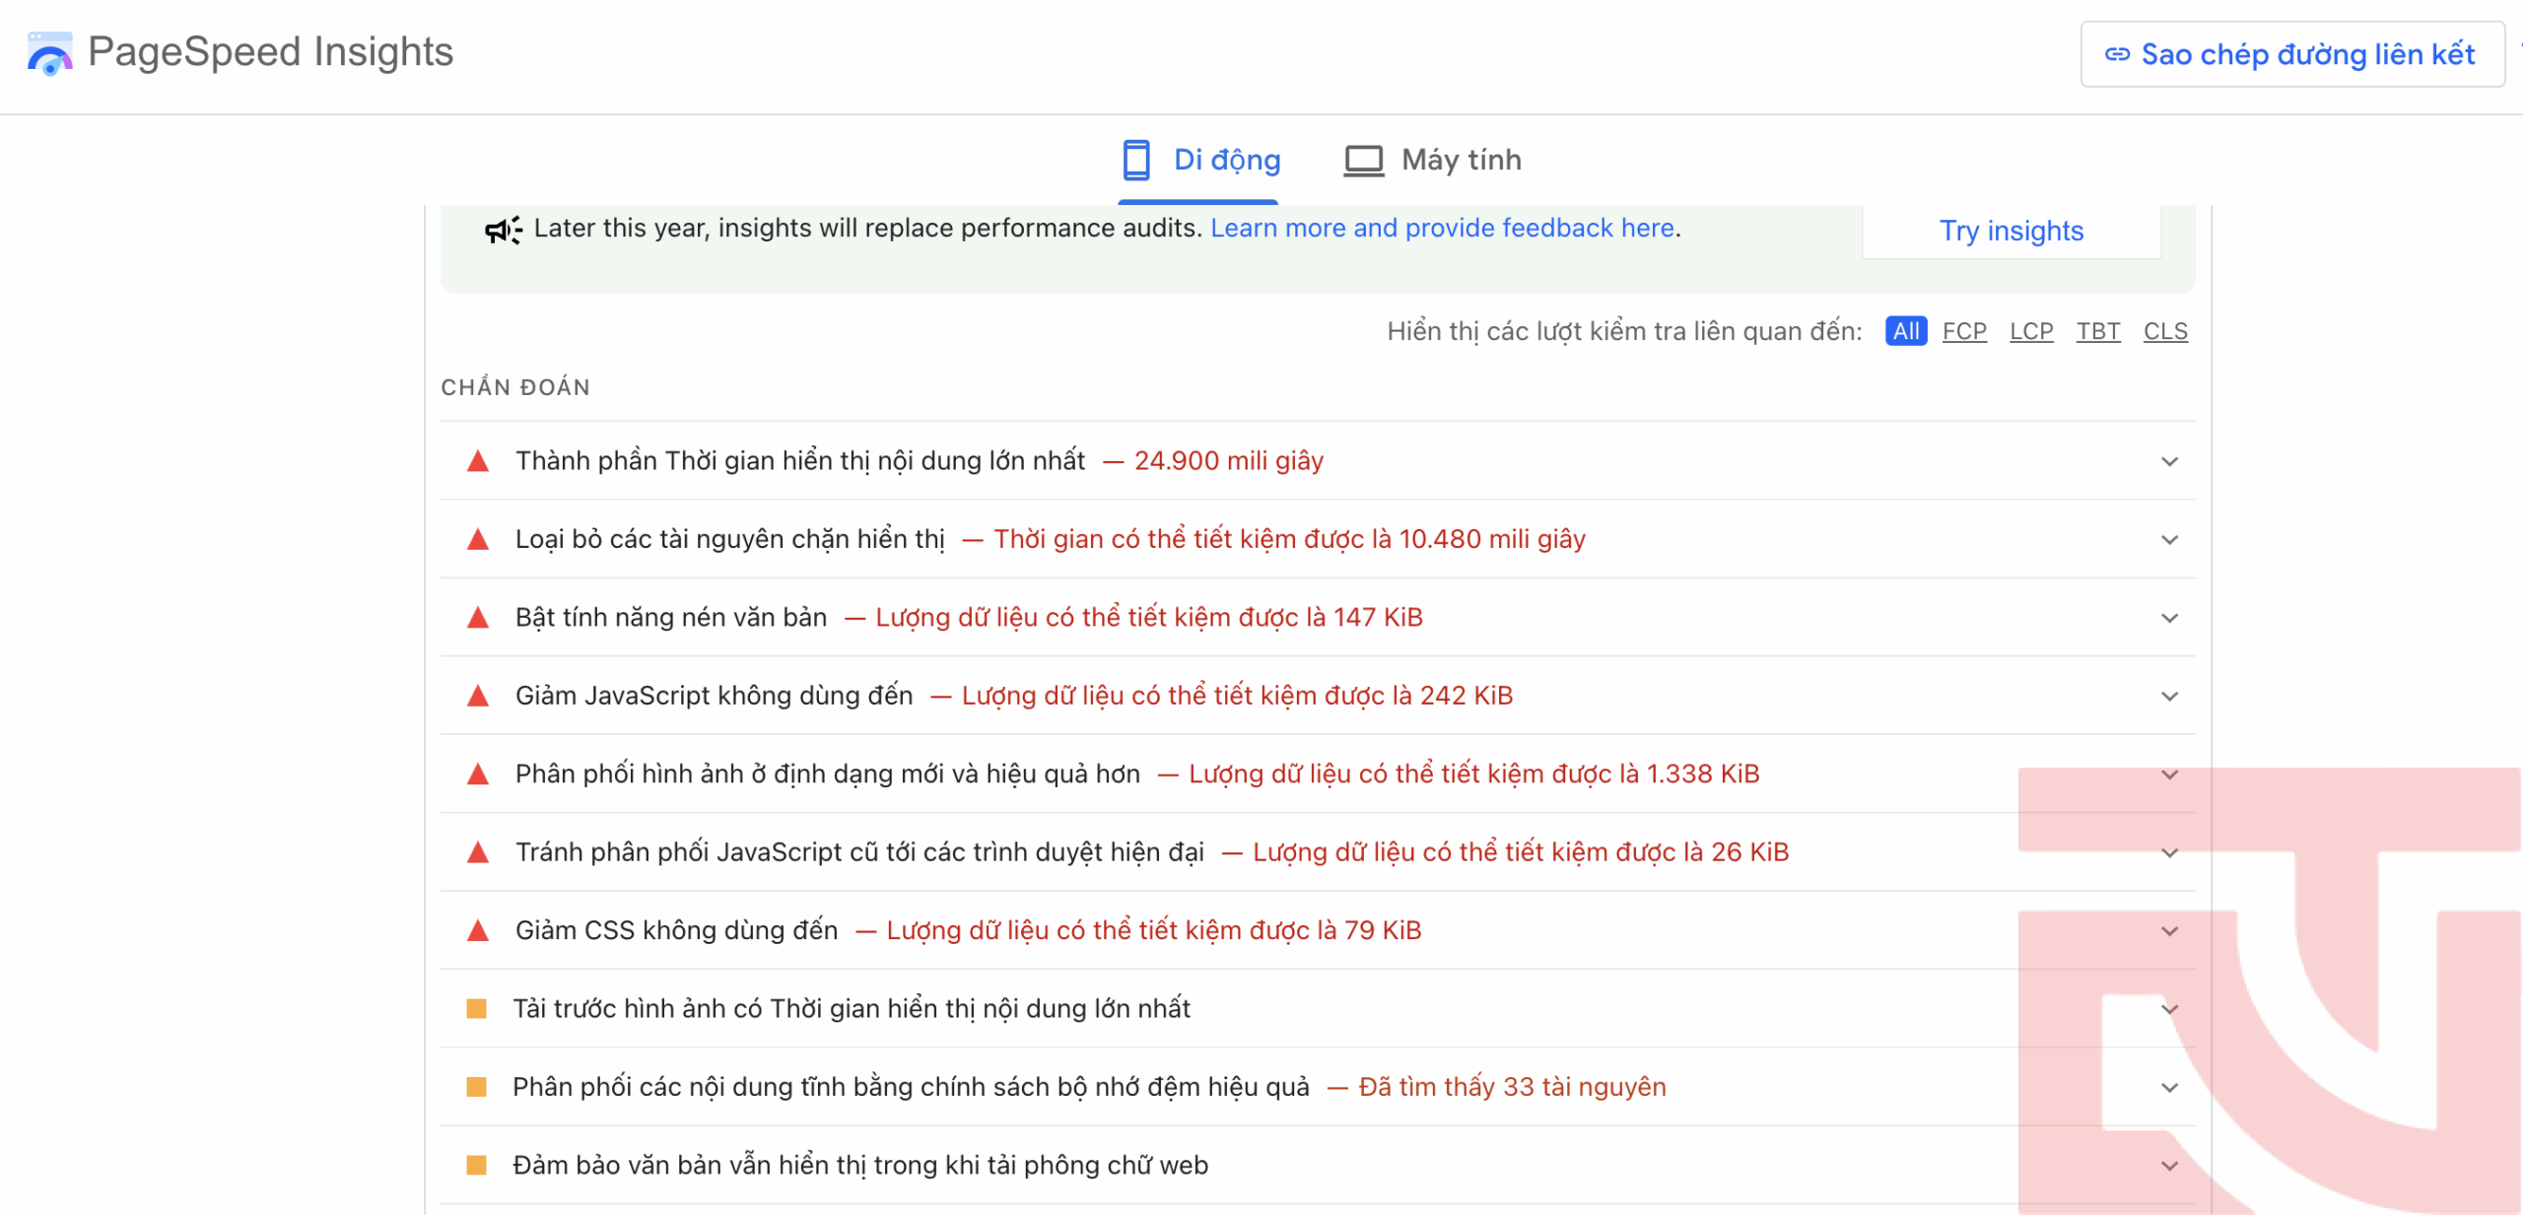
Task: Click red triangle beside Tránh phân phối JavaScript cũ
Action: [478, 852]
